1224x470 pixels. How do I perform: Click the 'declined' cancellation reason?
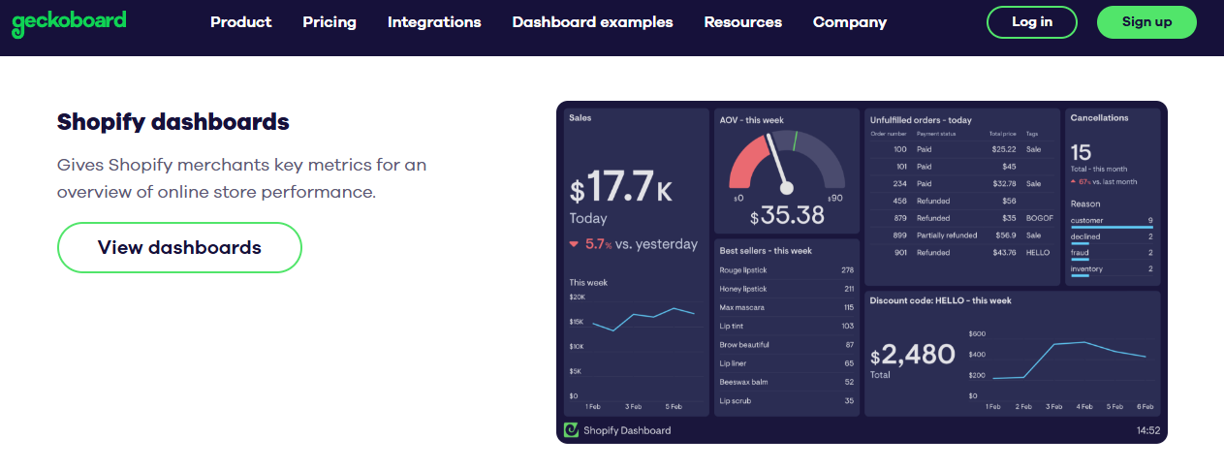[1112, 237]
